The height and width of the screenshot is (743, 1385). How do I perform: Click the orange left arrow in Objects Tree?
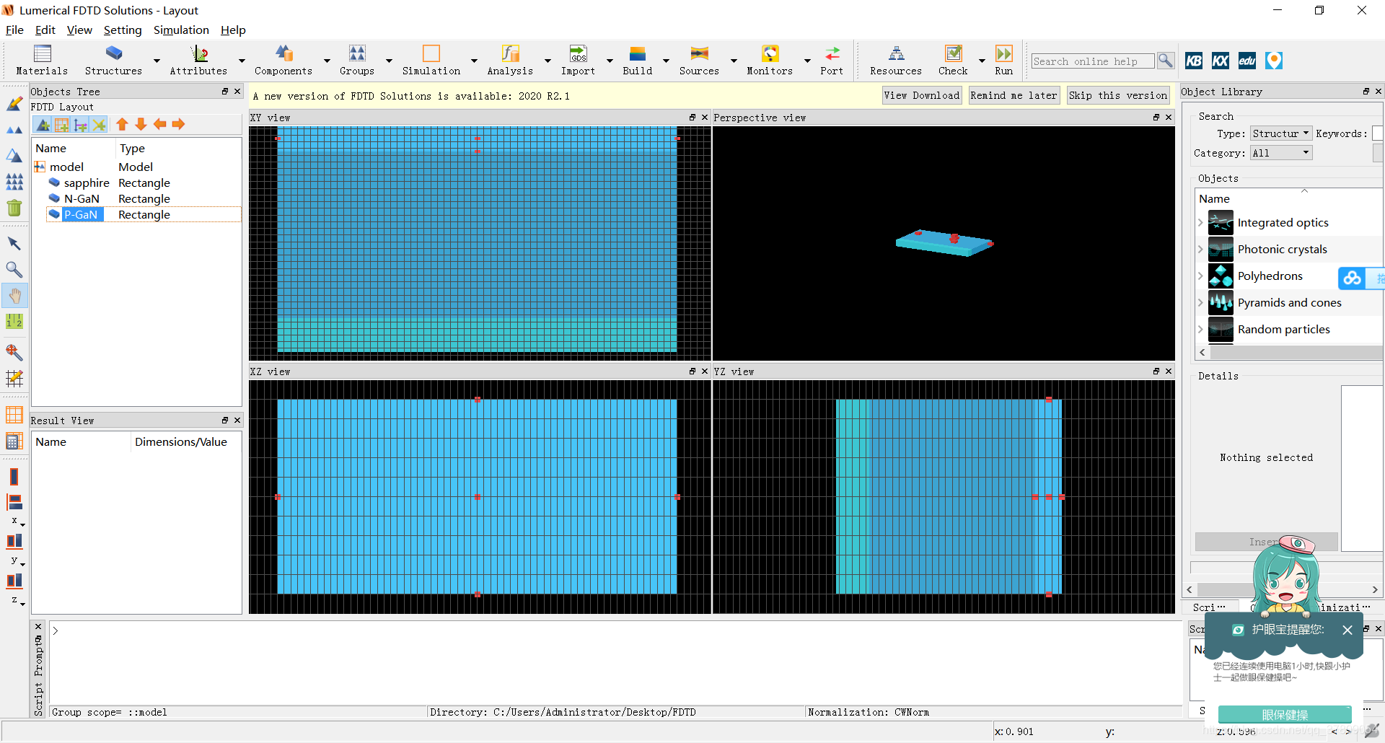pos(159,124)
